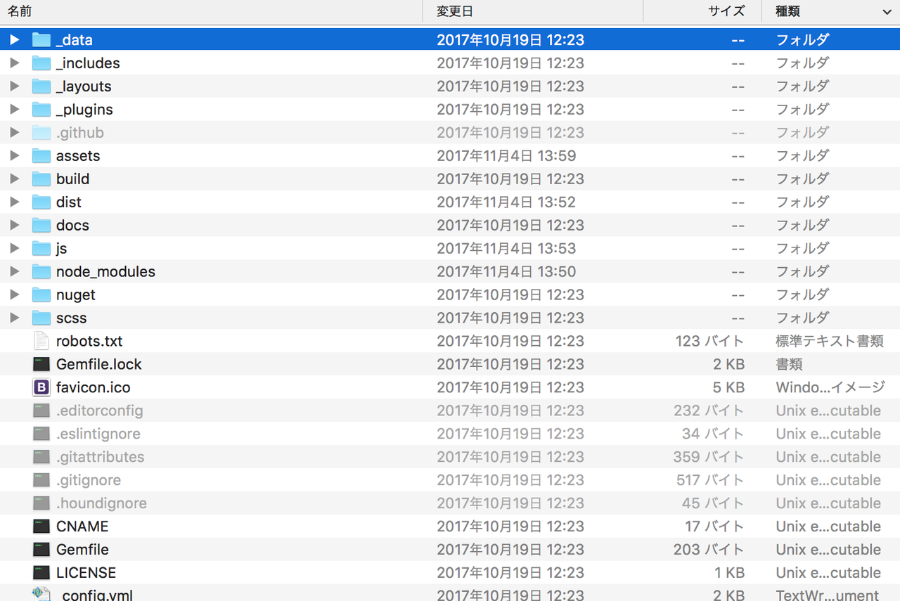Click the build folder icon
This screenshot has width=900, height=601.
pos(41,179)
